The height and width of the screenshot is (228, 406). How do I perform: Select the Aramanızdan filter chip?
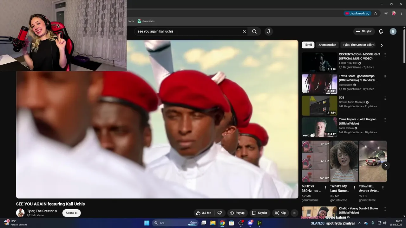327,45
